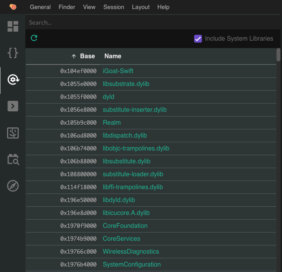Select the CoreFoundation module entry
The width and height of the screenshot is (282, 272).
(125, 226)
